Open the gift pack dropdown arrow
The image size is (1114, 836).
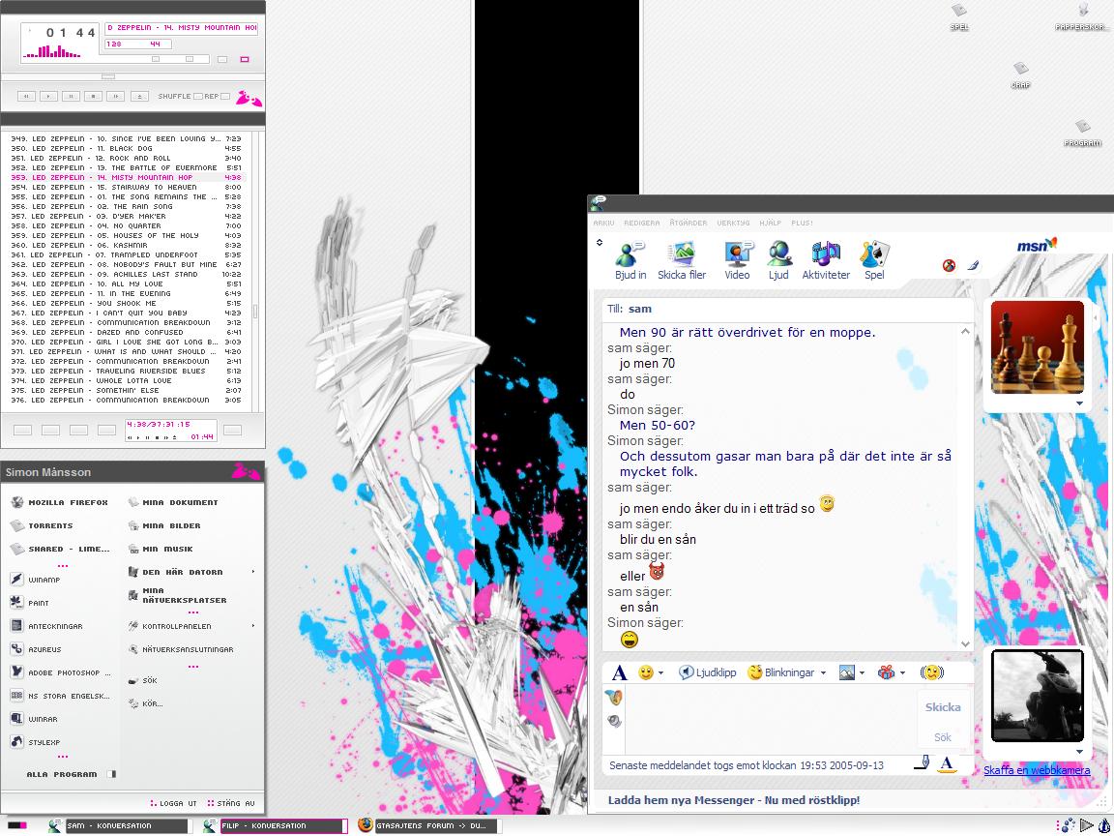coord(902,673)
